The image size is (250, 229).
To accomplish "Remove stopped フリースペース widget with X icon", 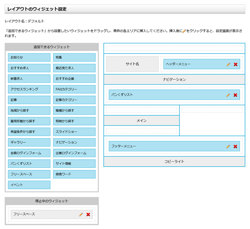I will click(89, 215).
